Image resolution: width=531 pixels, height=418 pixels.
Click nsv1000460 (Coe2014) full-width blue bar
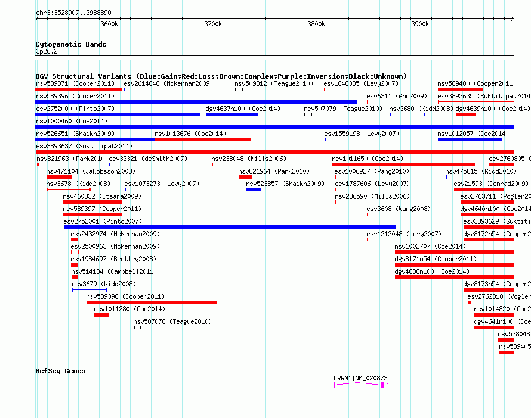[x=274, y=127]
